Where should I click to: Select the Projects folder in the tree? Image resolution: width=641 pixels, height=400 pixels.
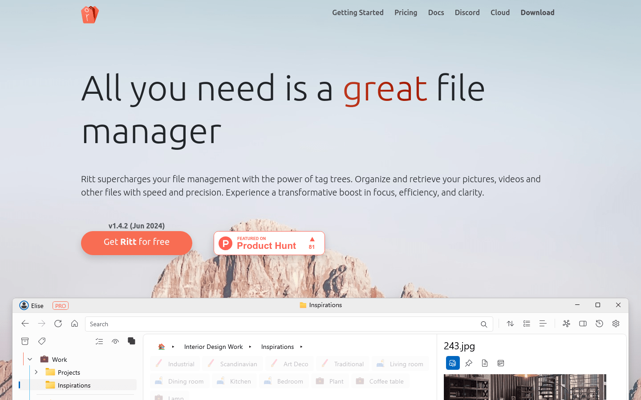tap(69, 372)
